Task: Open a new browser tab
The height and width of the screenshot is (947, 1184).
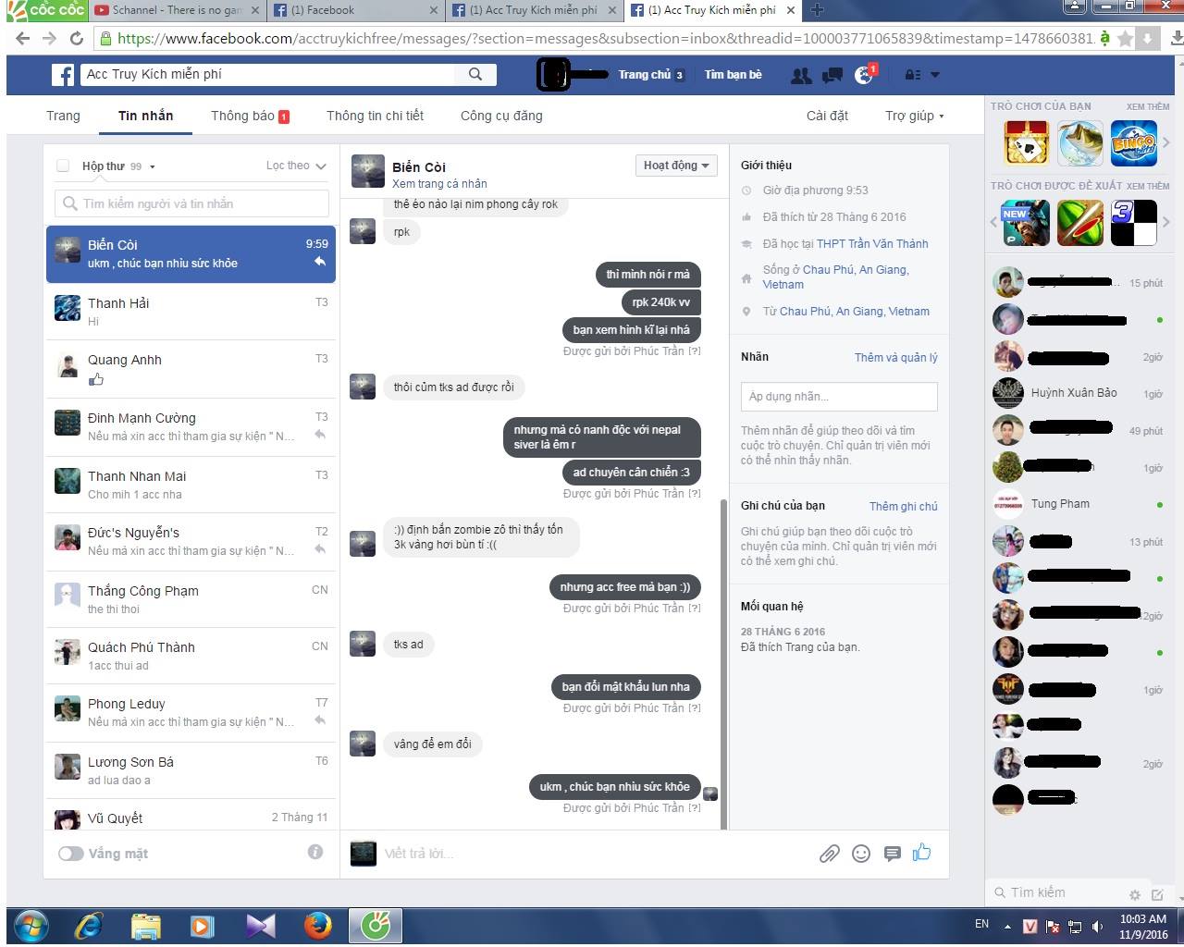Action: 817,10
